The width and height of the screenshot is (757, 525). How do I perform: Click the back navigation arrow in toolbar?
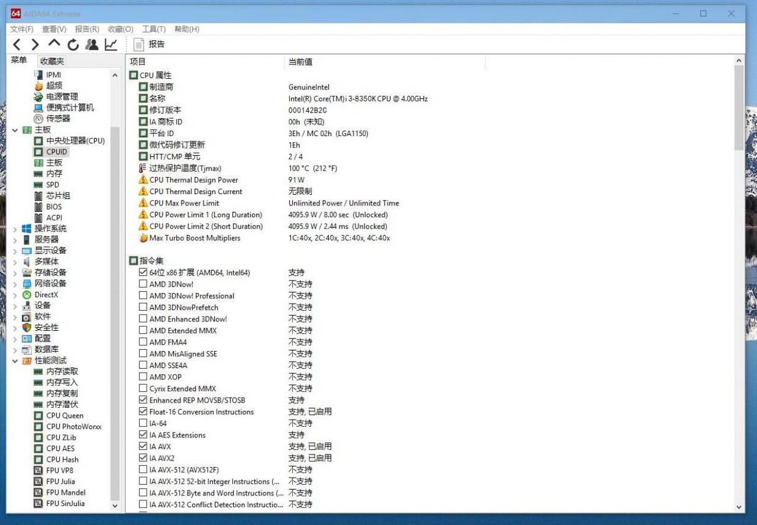coord(17,44)
